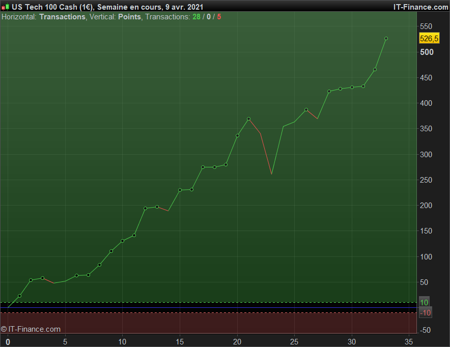This screenshot has width=450, height=347.
Task: Click the data point at transaction 20
Action: 237,136
